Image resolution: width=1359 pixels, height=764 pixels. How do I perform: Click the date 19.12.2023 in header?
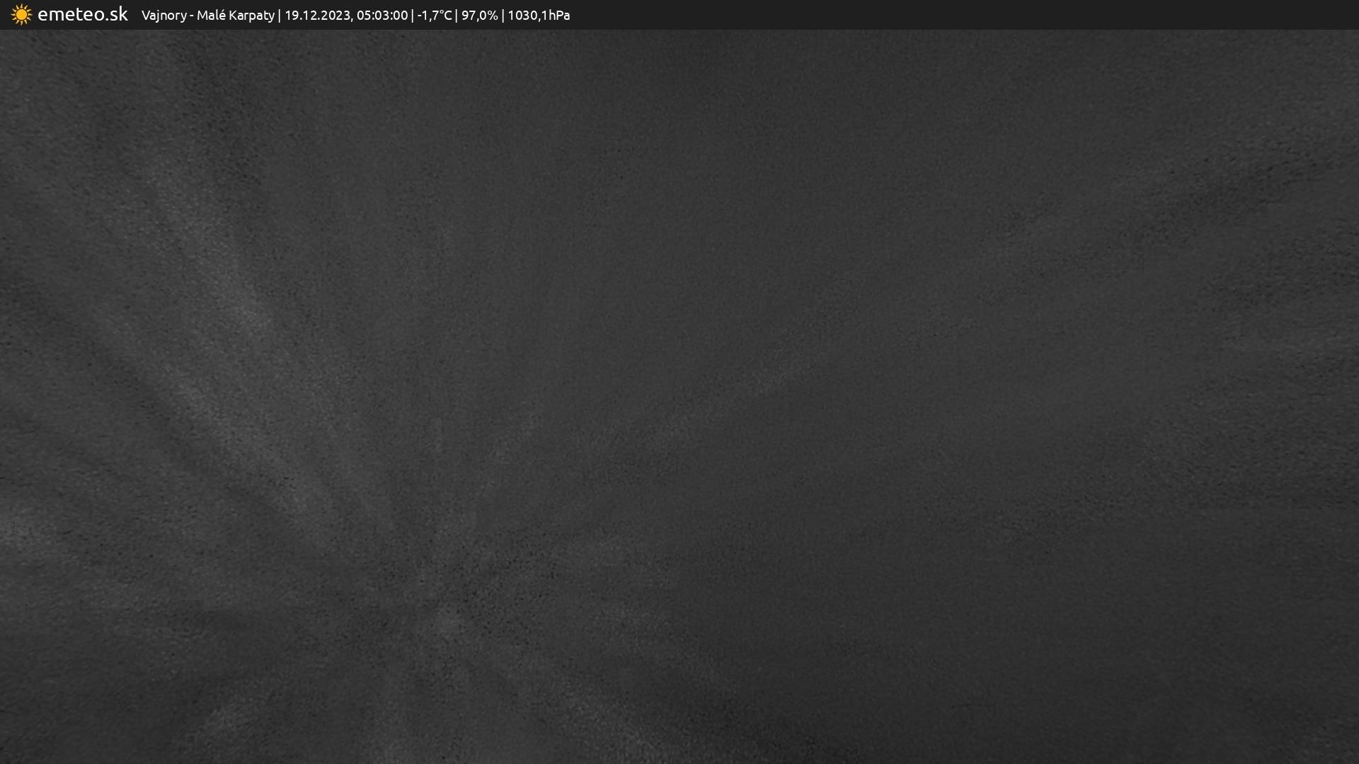[316, 15]
